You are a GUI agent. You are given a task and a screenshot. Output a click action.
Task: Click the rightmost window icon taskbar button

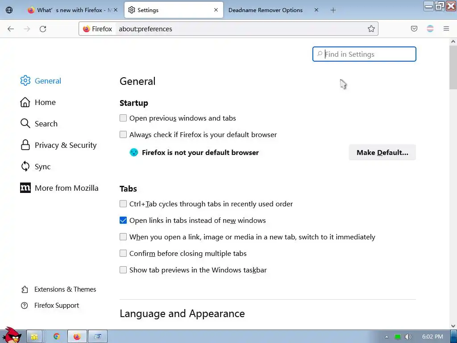coord(98,337)
